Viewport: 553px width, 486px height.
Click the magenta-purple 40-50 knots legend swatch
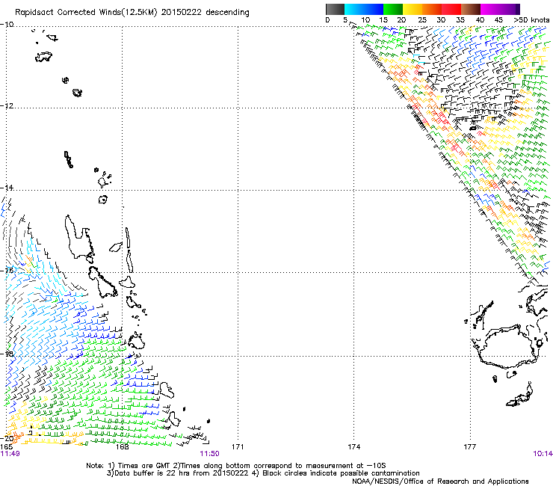500,9
